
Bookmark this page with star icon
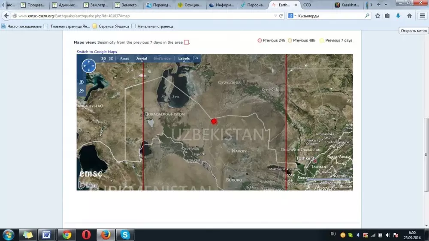click(x=378, y=16)
